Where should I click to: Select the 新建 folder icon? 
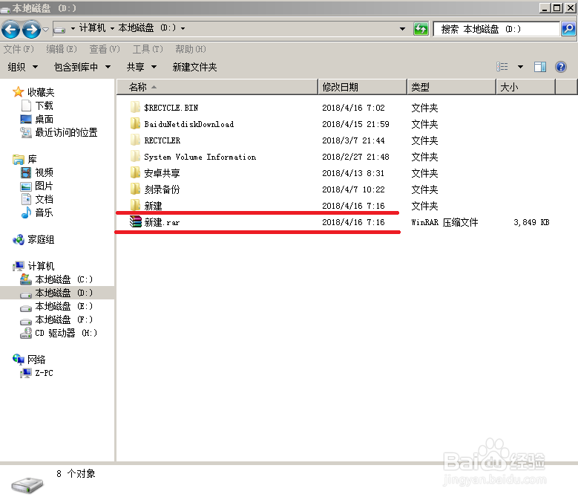click(135, 205)
